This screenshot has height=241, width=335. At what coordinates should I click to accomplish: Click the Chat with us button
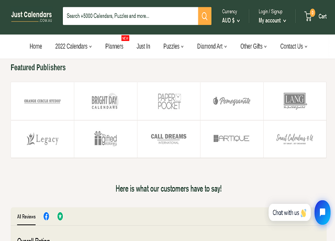(289, 213)
